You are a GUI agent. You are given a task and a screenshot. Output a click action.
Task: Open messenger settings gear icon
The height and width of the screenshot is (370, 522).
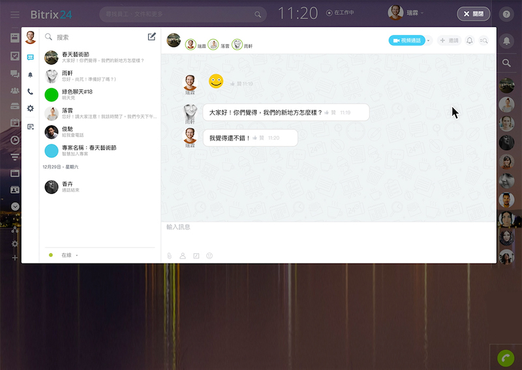pyautogui.click(x=30, y=108)
